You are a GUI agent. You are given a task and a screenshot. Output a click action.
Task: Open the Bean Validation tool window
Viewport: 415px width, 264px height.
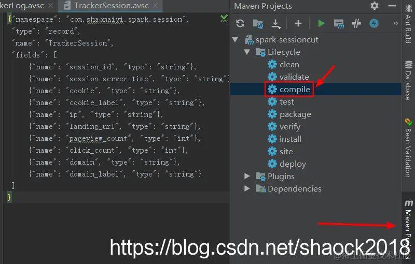408,148
